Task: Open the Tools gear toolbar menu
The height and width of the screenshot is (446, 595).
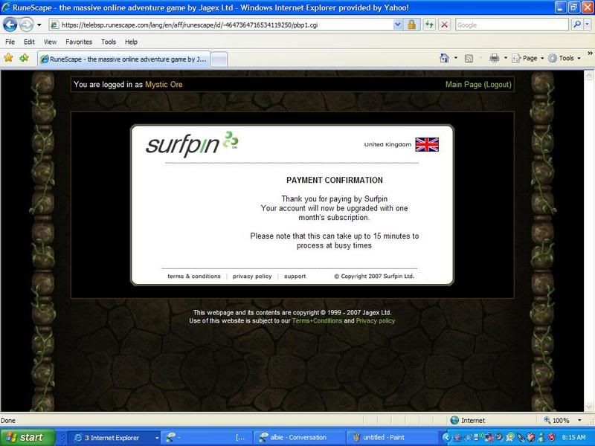Action: 565,58
